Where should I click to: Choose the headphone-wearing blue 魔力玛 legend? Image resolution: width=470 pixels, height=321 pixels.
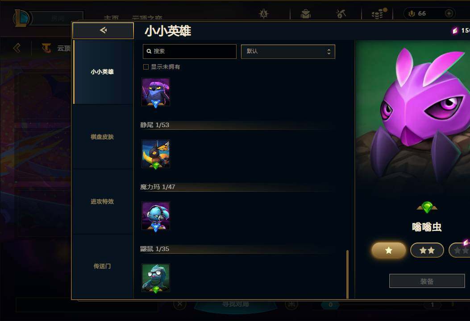[156, 216]
